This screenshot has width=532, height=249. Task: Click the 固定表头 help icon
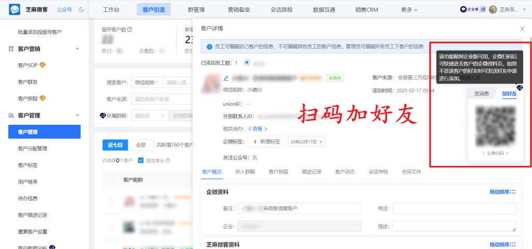pos(168,161)
